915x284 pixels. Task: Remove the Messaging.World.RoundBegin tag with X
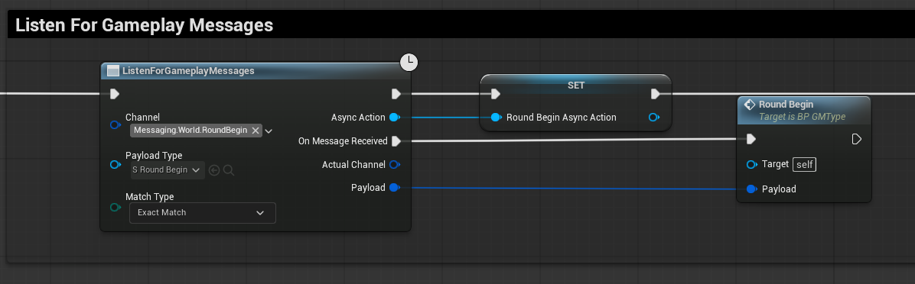pos(255,131)
